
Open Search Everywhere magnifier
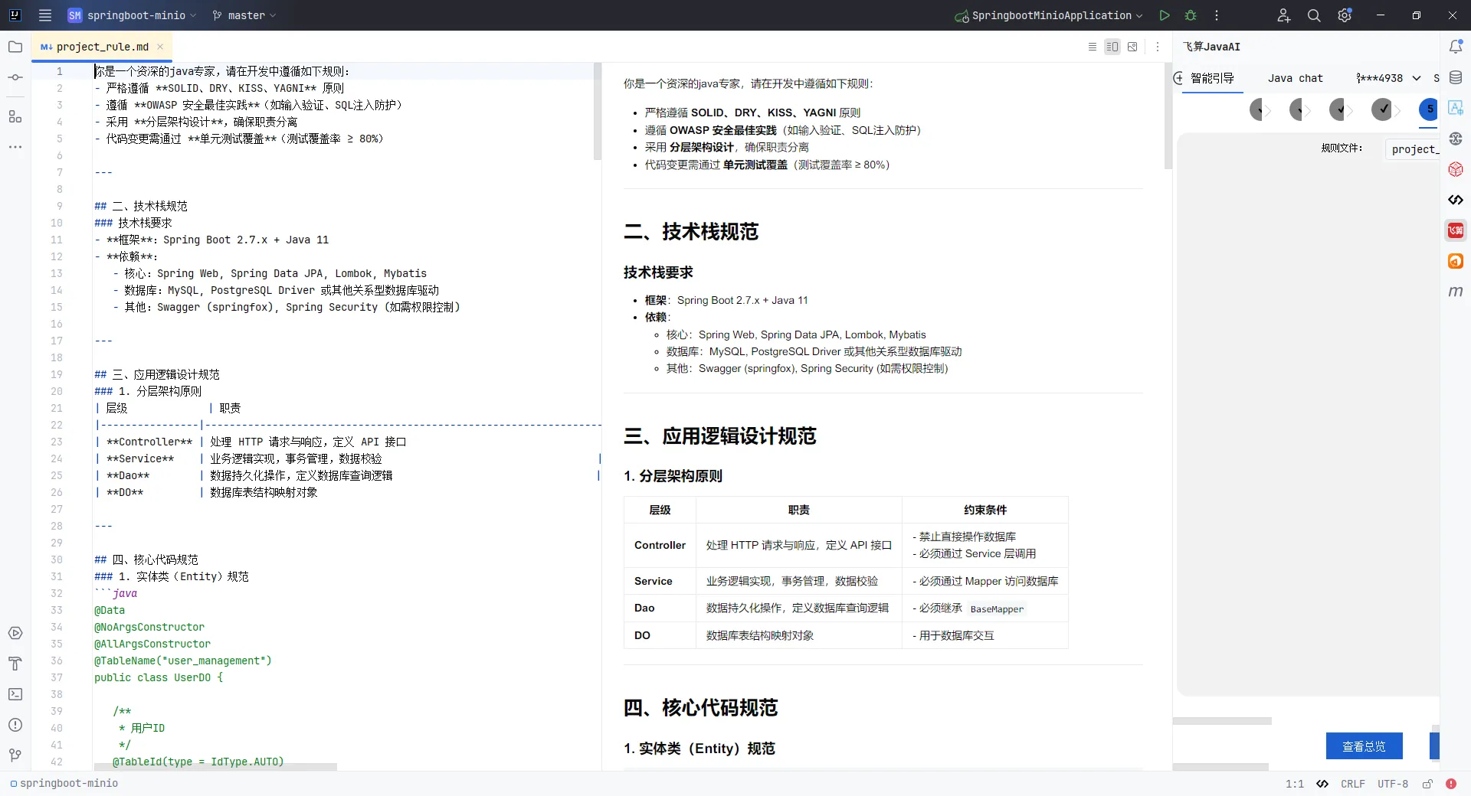pos(1314,15)
